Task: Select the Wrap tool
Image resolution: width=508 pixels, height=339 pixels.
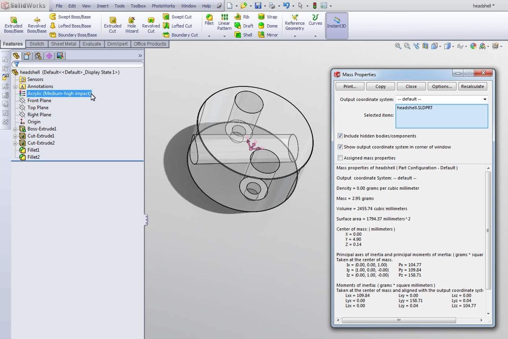Action: coord(268,17)
